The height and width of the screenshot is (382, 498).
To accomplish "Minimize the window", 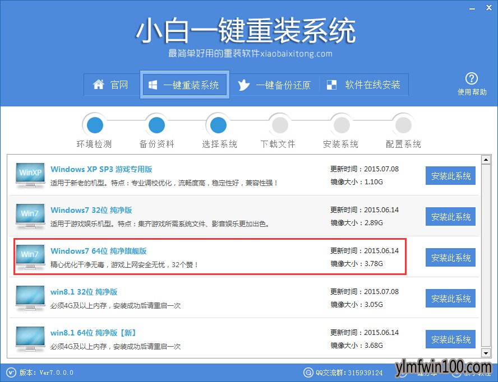I will [x=472, y=8].
